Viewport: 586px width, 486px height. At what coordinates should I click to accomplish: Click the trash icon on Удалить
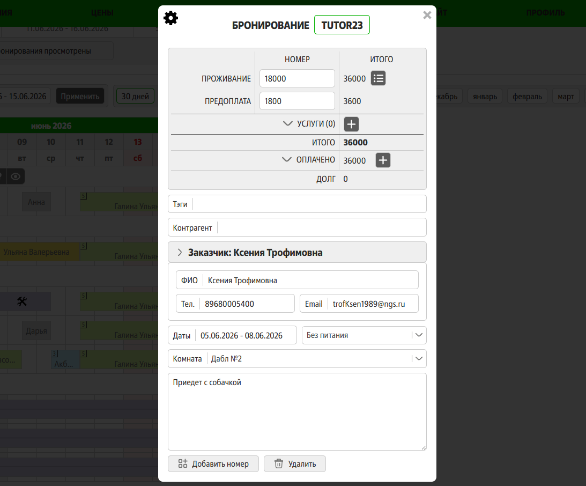[279, 463]
